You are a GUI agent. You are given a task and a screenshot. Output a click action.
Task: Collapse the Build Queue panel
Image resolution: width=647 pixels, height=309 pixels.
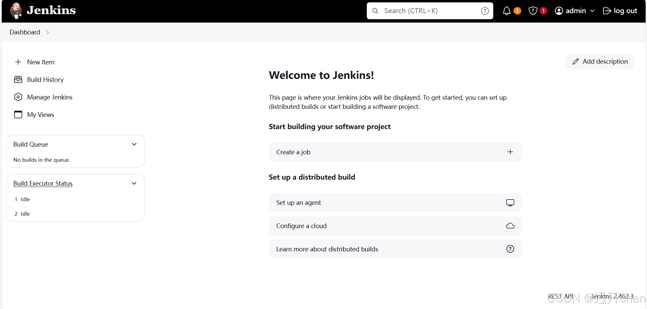coord(134,144)
